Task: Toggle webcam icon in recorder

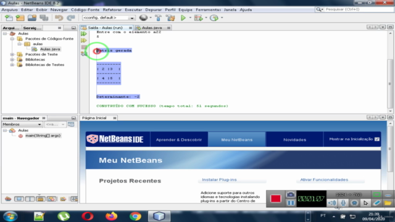Action: (354, 203)
